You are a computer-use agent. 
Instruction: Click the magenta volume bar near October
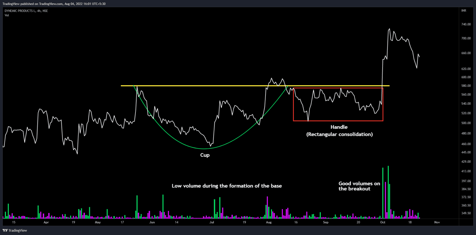coord(386,201)
